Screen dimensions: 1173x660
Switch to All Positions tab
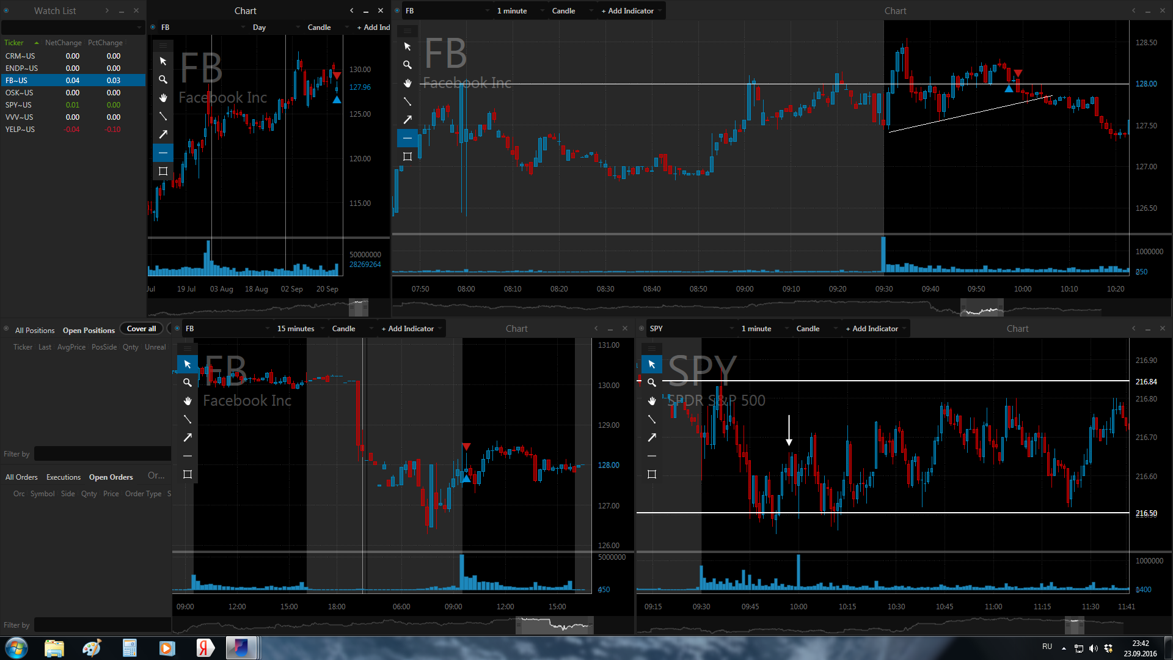[35, 331]
